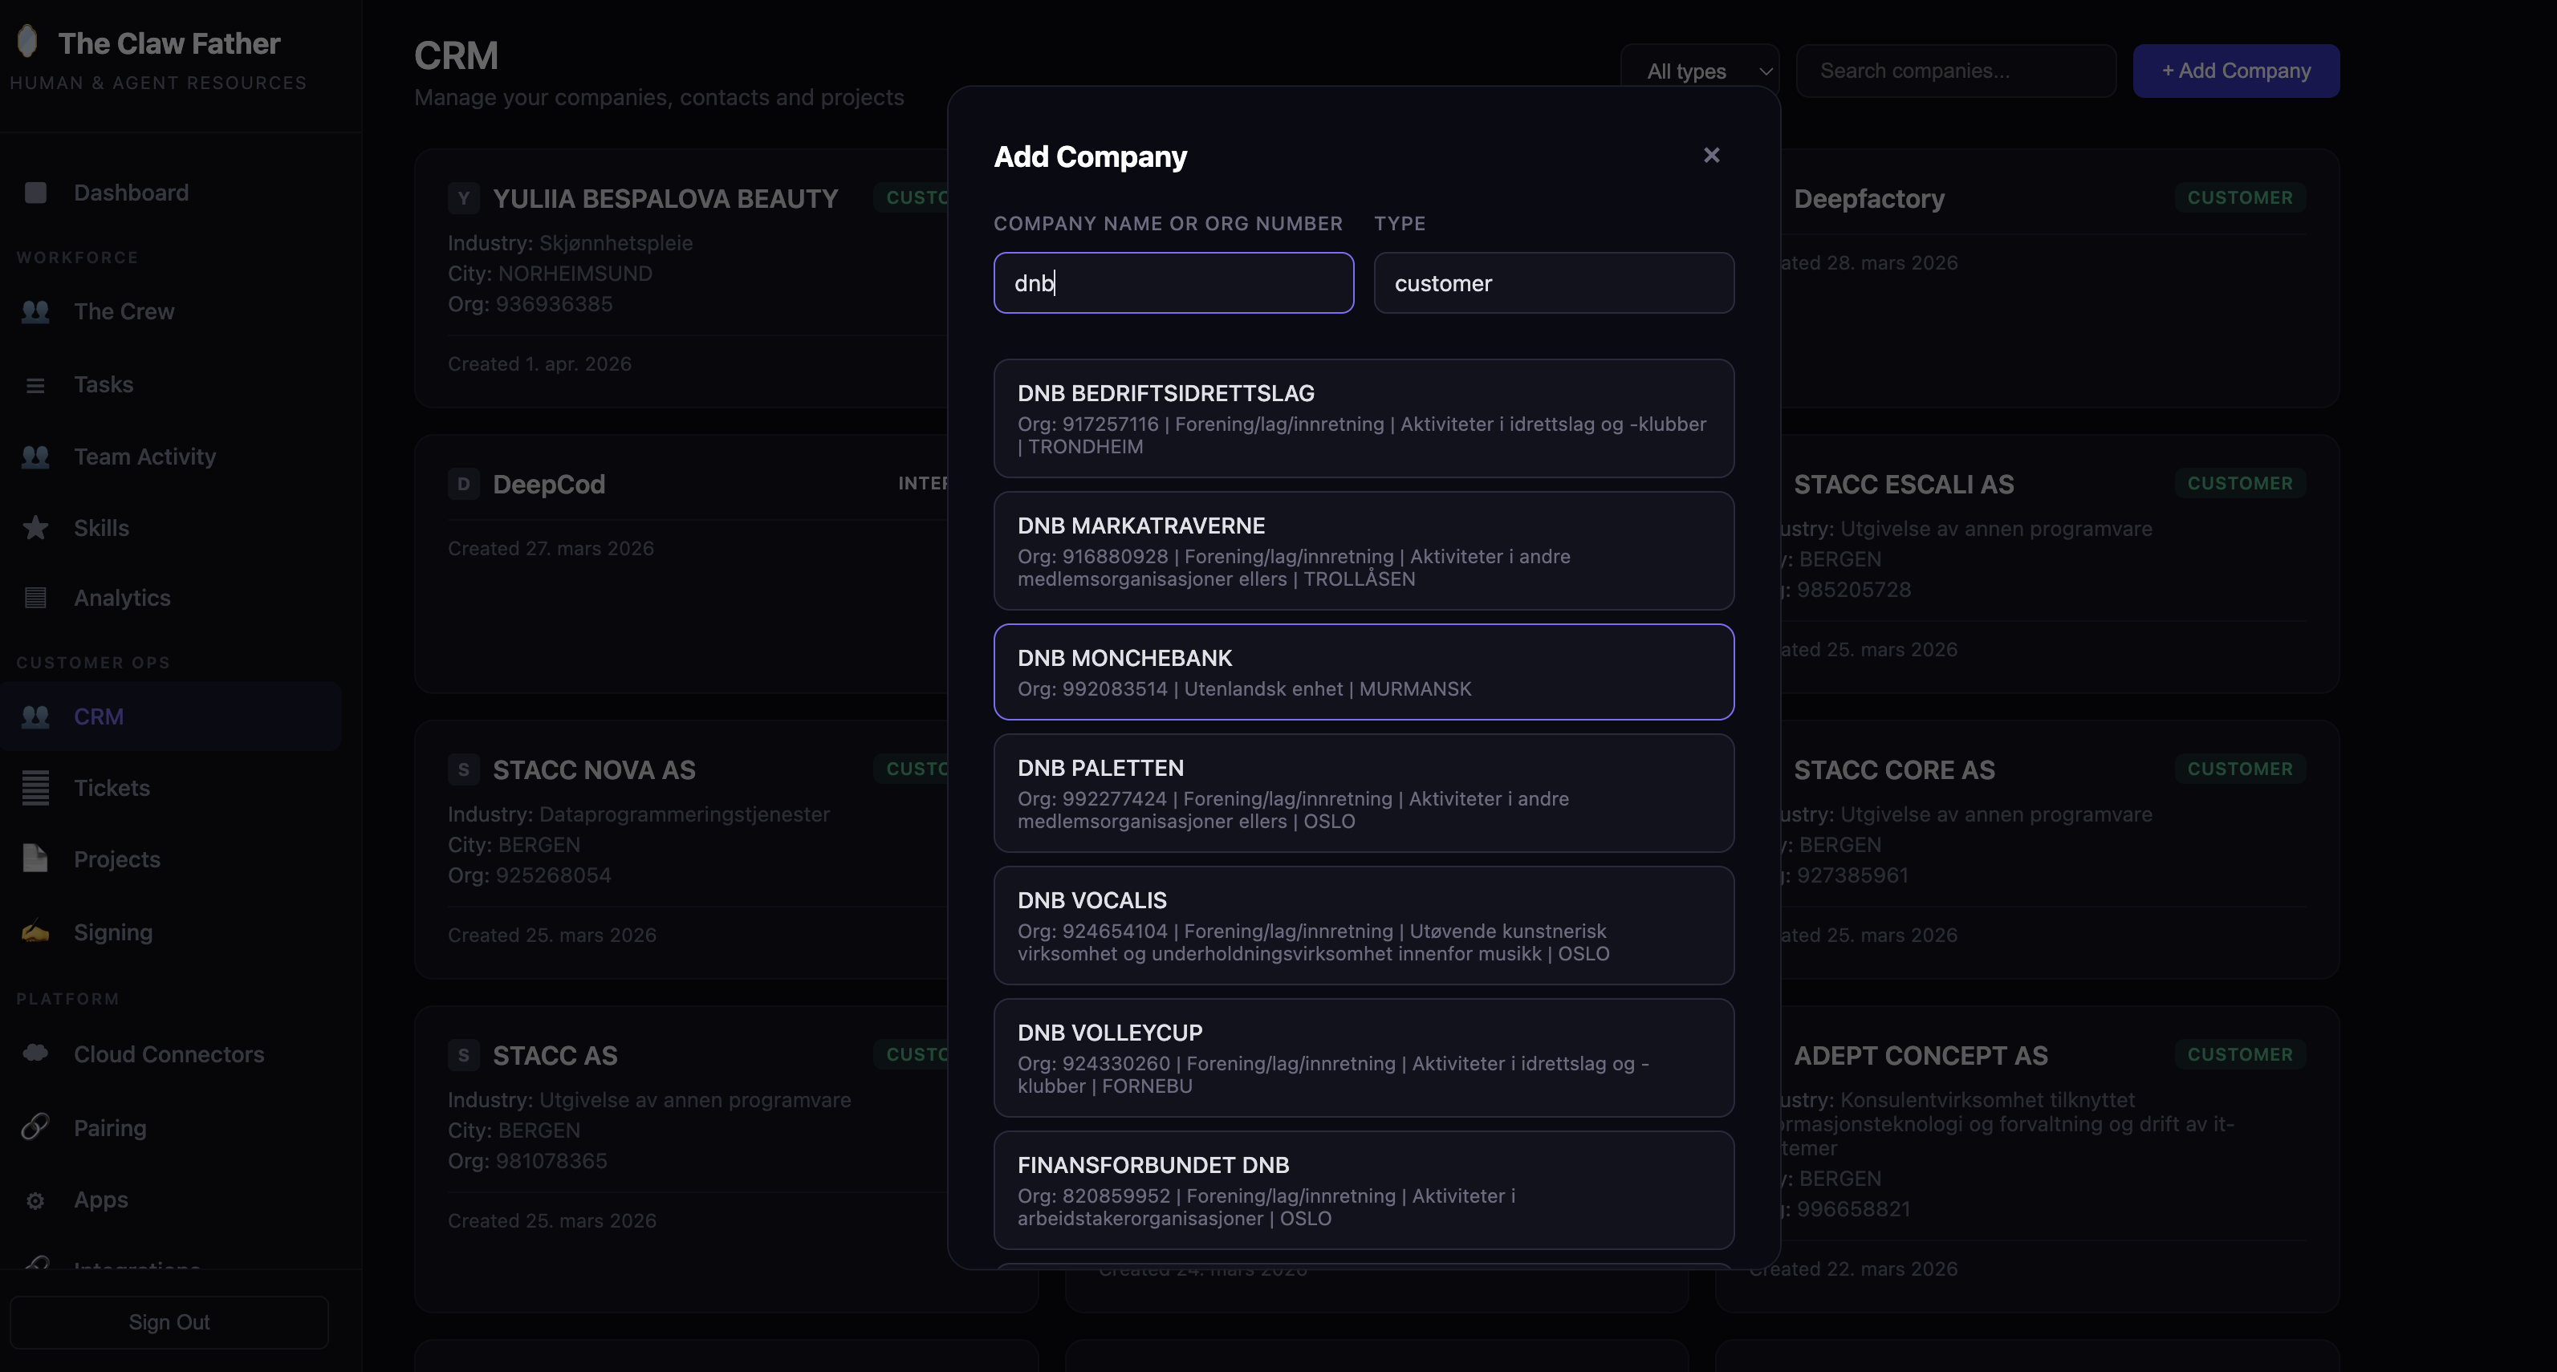The image size is (2557, 1372).
Task: Click the Signing pen icon
Action: (36, 932)
